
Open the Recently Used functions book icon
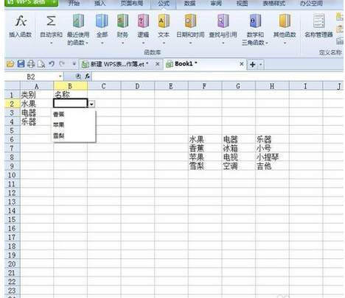pyautogui.click(x=78, y=21)
